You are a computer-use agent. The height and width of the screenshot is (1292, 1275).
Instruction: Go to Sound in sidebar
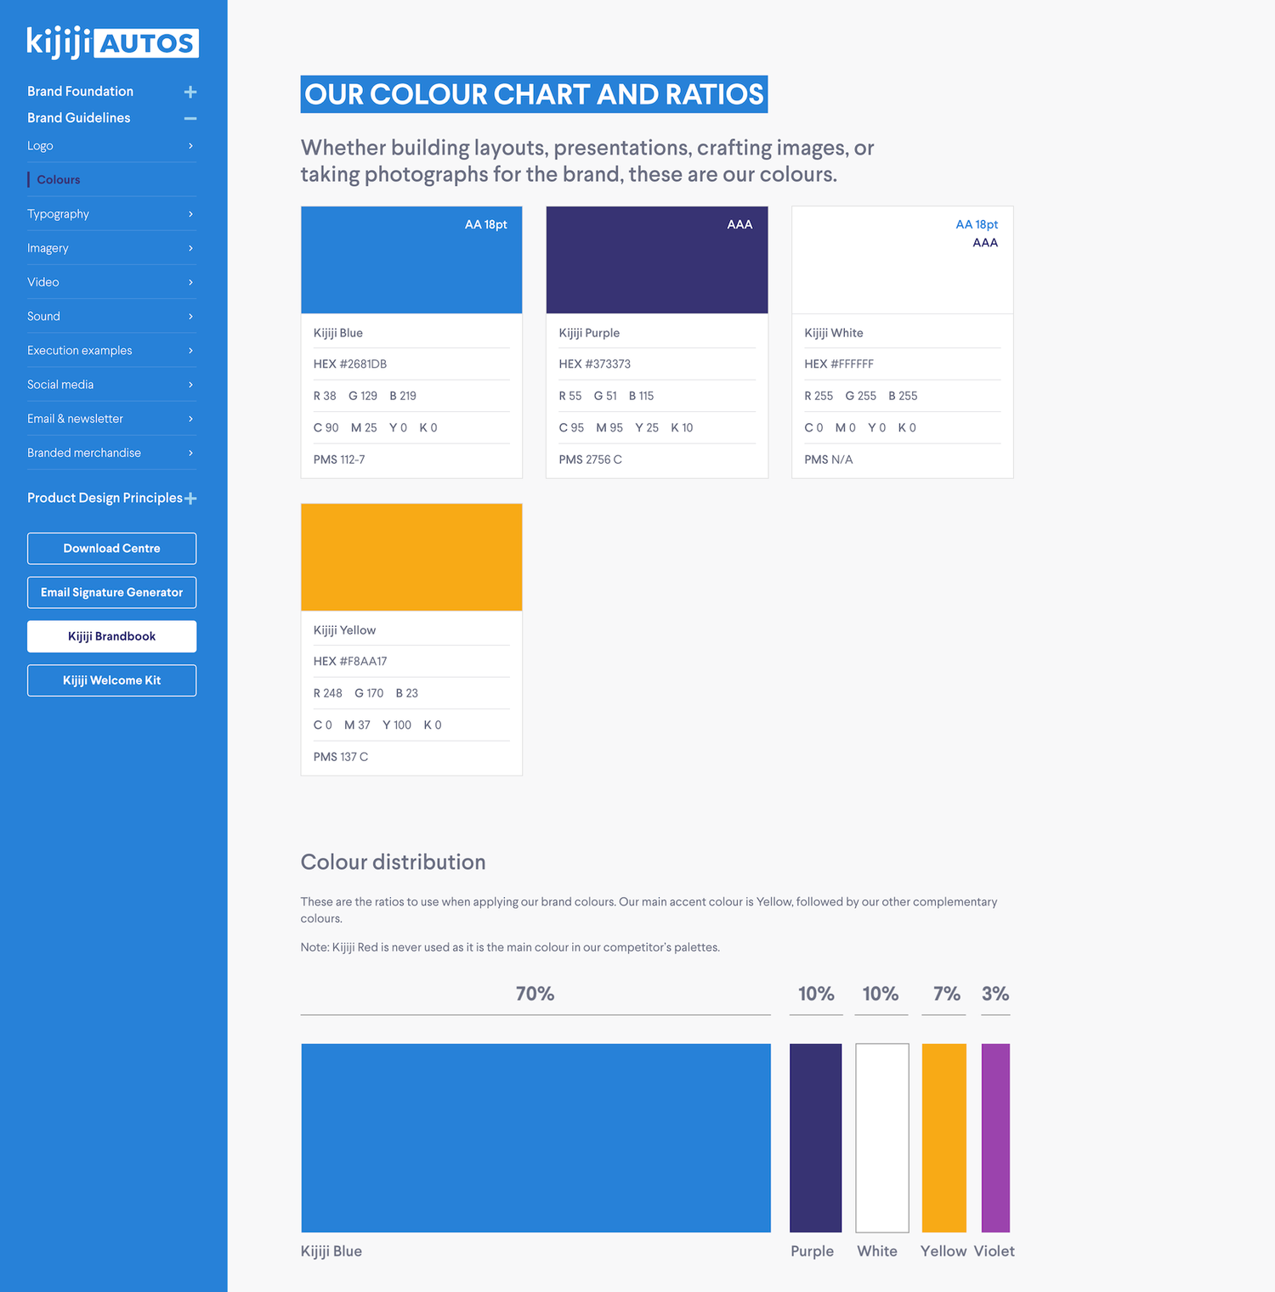(43, 316)
